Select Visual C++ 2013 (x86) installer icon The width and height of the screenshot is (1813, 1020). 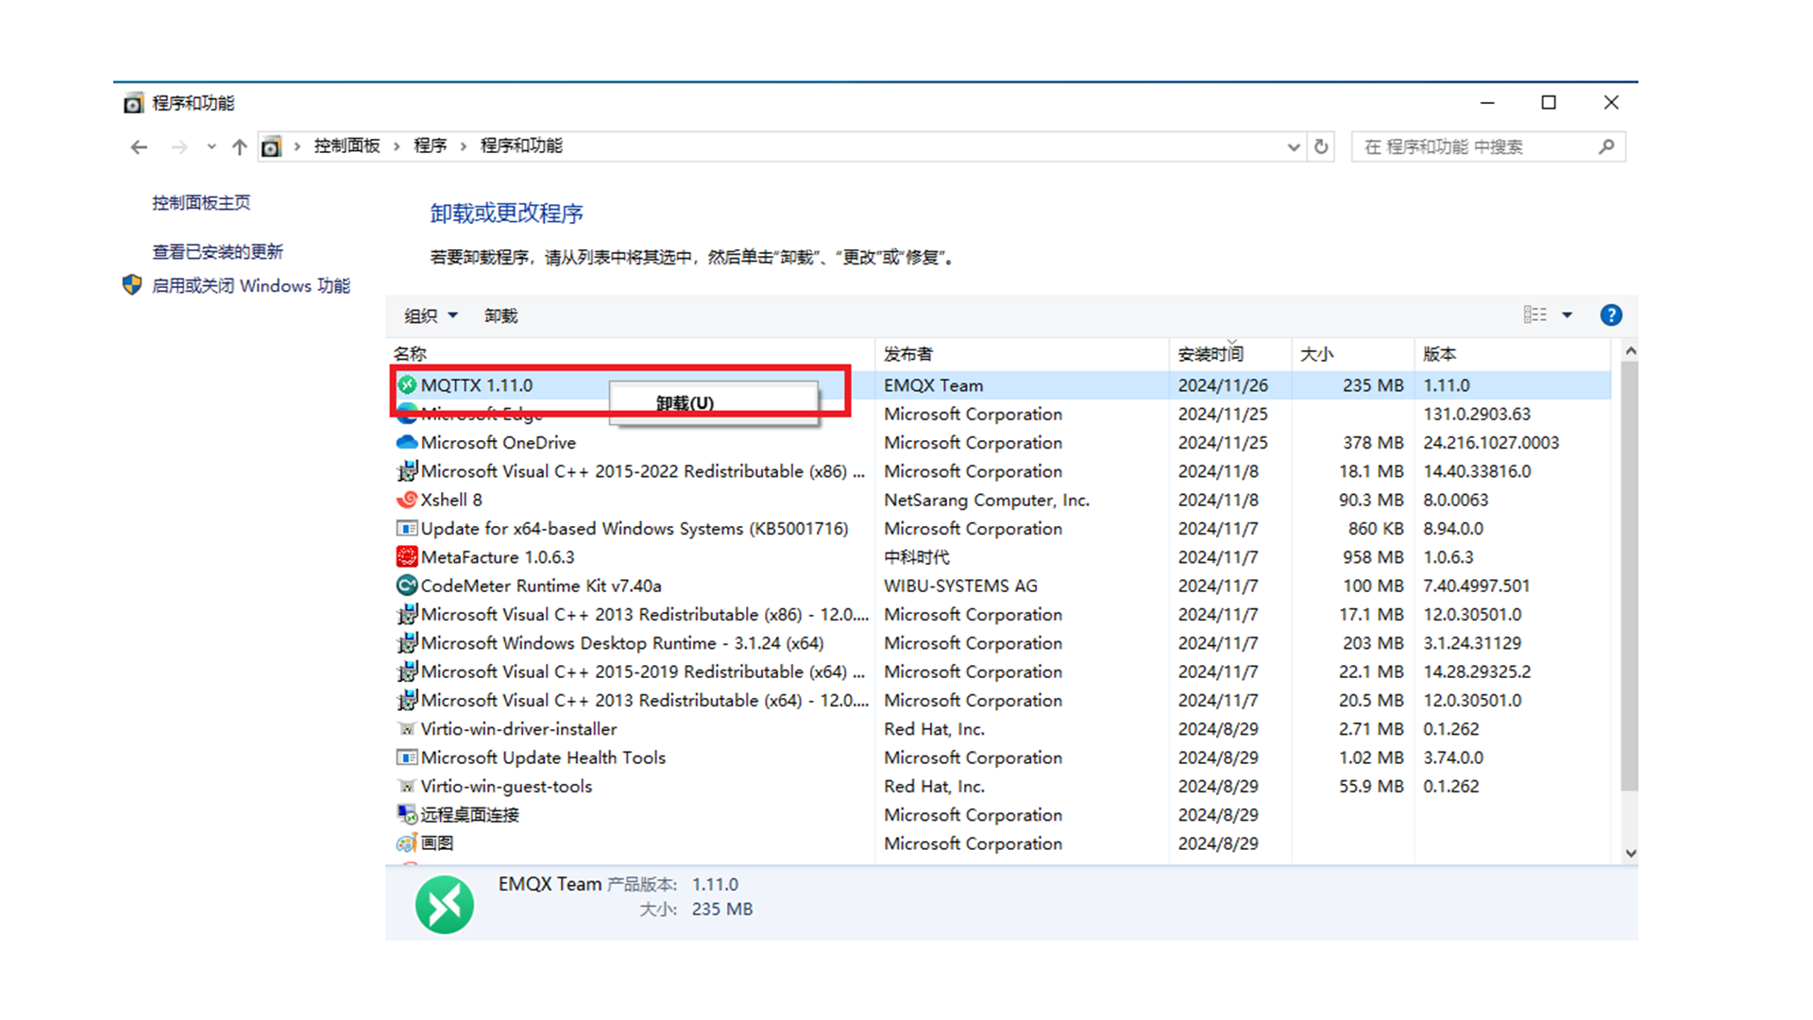coord(407,614)
